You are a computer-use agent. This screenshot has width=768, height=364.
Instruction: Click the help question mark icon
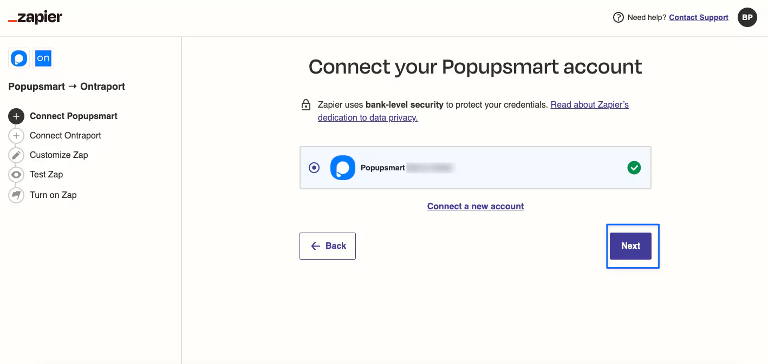click(x=618, y=17)
